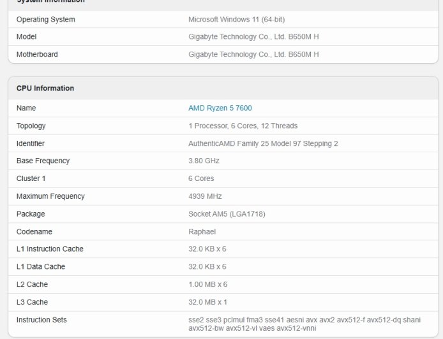Click the 'Cluster 1' label
443x339 pixels.
(31, 178)
